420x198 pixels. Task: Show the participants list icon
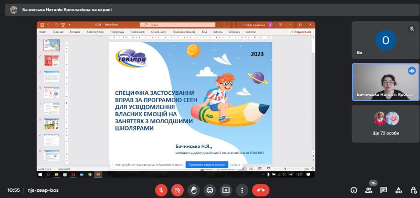pos(369,190)
